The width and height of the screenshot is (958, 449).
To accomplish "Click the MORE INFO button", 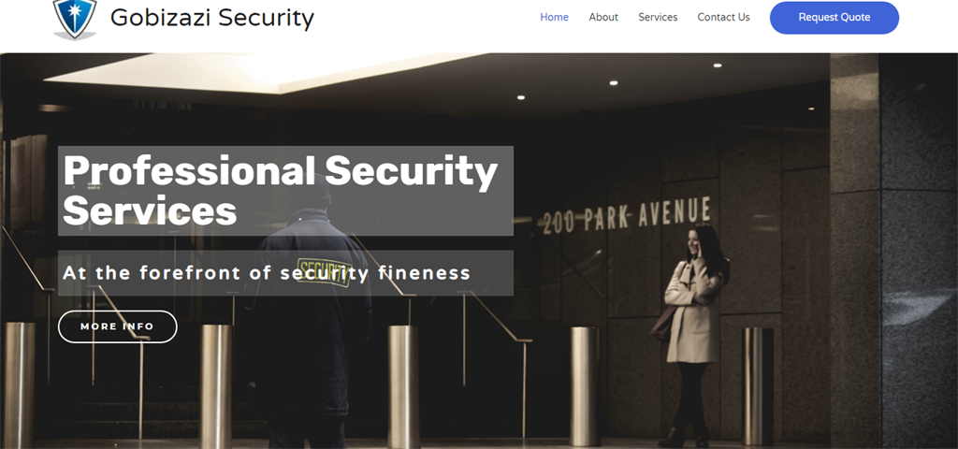I will (117, 326).
